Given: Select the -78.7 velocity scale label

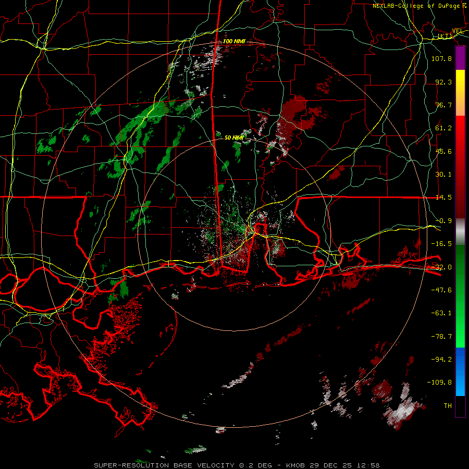Looking at the screenshot, I should [x=441, y=337].
